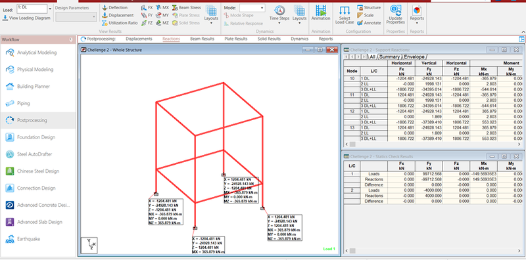Click the Load case field showing 1: DL
This screenshot has width=526, height=260.
click(32, 9)
